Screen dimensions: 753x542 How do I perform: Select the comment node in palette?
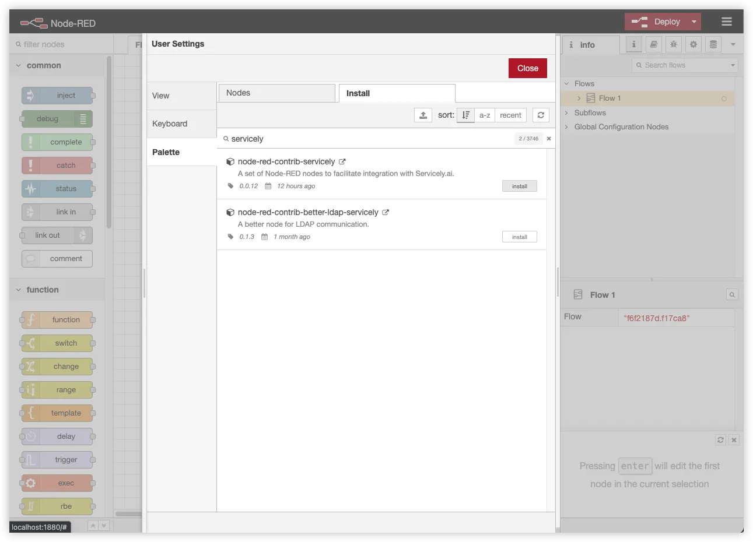point(57,259)
